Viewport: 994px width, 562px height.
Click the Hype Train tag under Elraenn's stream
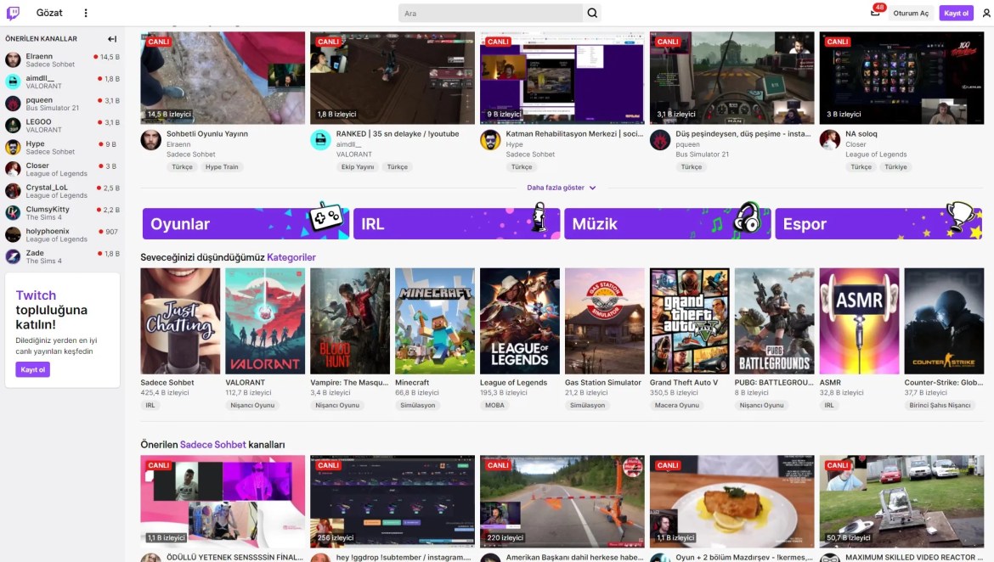pyautogui.click(x=222, y=167)
